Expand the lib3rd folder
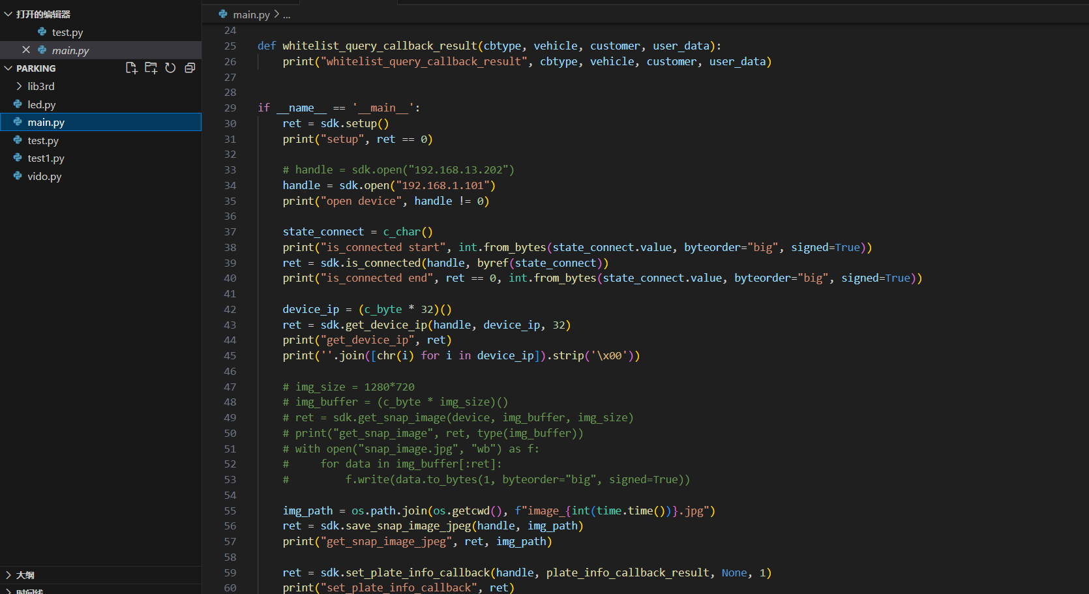The height and width of the screenshot is (594, 1089). [19, 86]
